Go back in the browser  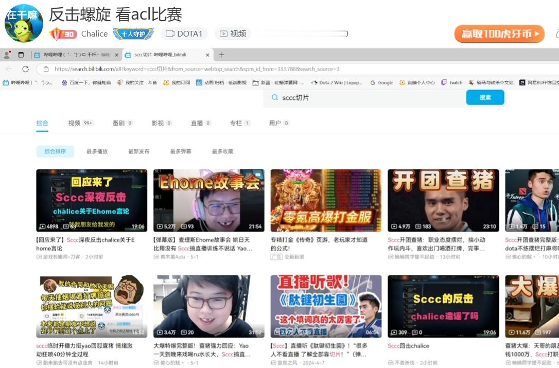click(x=9, y=69)
